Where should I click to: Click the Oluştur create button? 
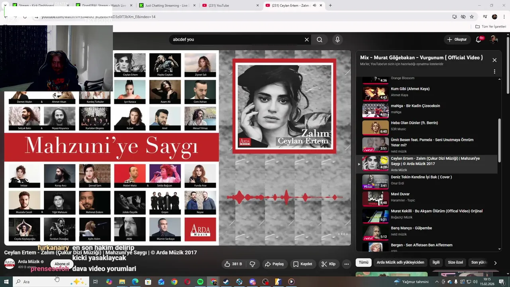click(457, 39)
